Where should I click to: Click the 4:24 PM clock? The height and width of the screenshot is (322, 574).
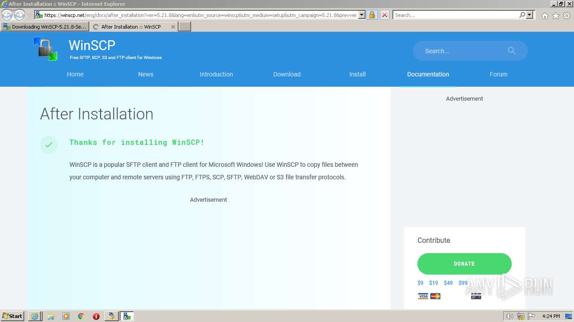[x=551, y=316]
